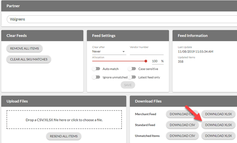Enable the Auto match toggle

[96, 69]
